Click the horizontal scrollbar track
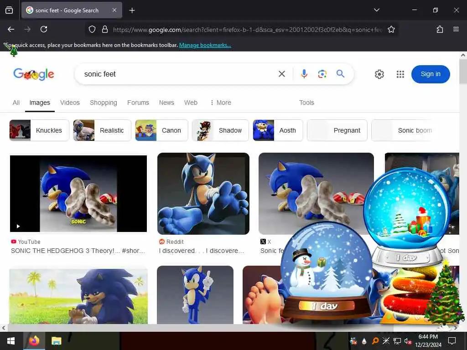This screenshot has width=467, height=350. tap(229, 328)
